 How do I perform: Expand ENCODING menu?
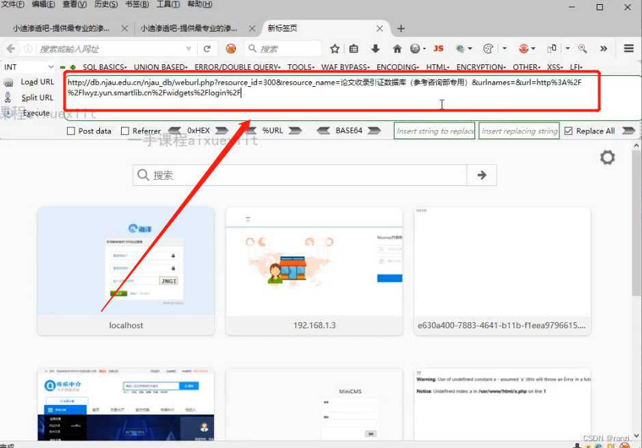(x=398, y=67)
